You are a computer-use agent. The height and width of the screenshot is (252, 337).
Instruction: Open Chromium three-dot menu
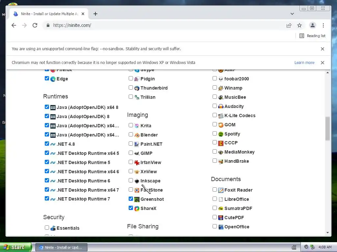tap(323, 25)
